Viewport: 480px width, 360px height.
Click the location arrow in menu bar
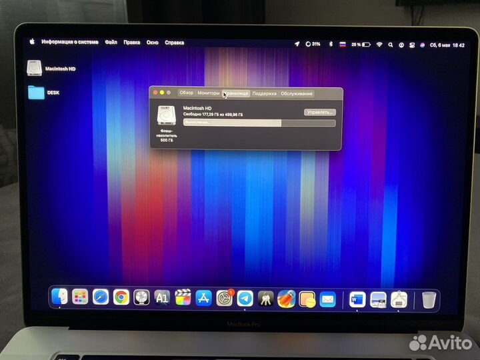click(x=297, y=44)
